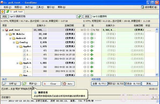Click the Clear button

[52, 84]
